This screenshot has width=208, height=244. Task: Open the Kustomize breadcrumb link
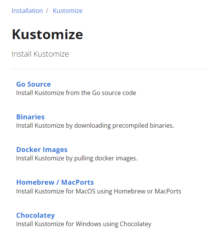(x=68, y=11)
